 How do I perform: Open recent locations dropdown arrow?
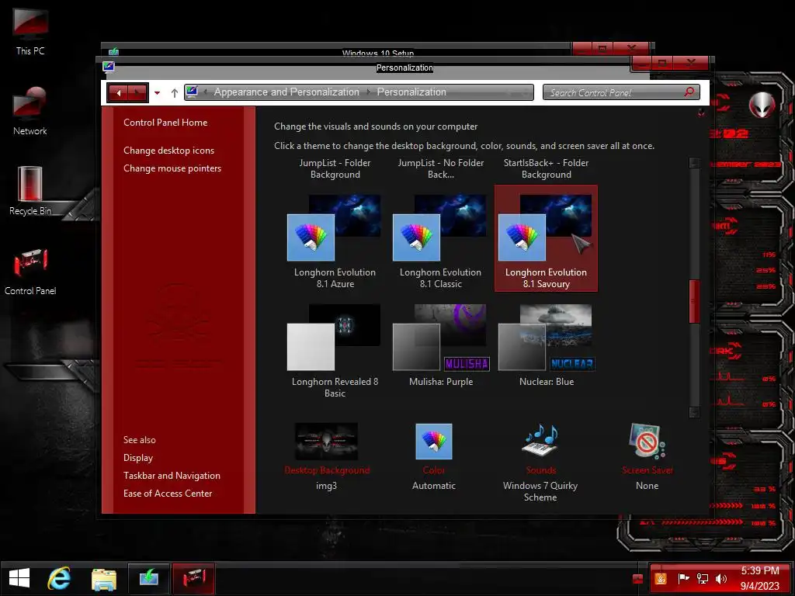[157, 93]
